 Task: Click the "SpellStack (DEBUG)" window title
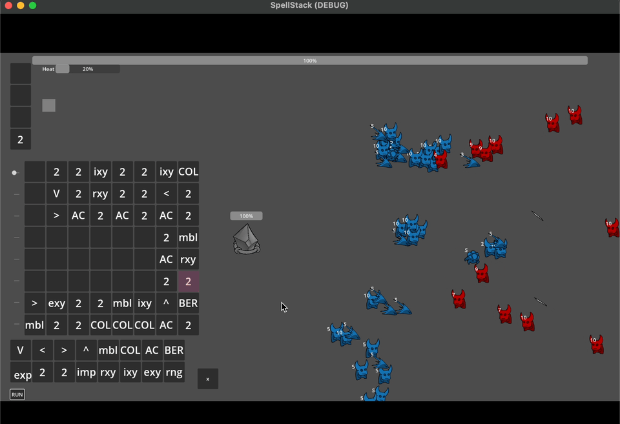pos(309,5)
